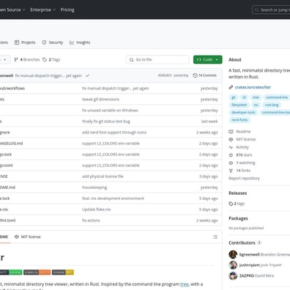Image resolution: width=290 pixels, height=290 pixels.
Task: Open the Open Source dropdown menu
Action: pos(12,10)
